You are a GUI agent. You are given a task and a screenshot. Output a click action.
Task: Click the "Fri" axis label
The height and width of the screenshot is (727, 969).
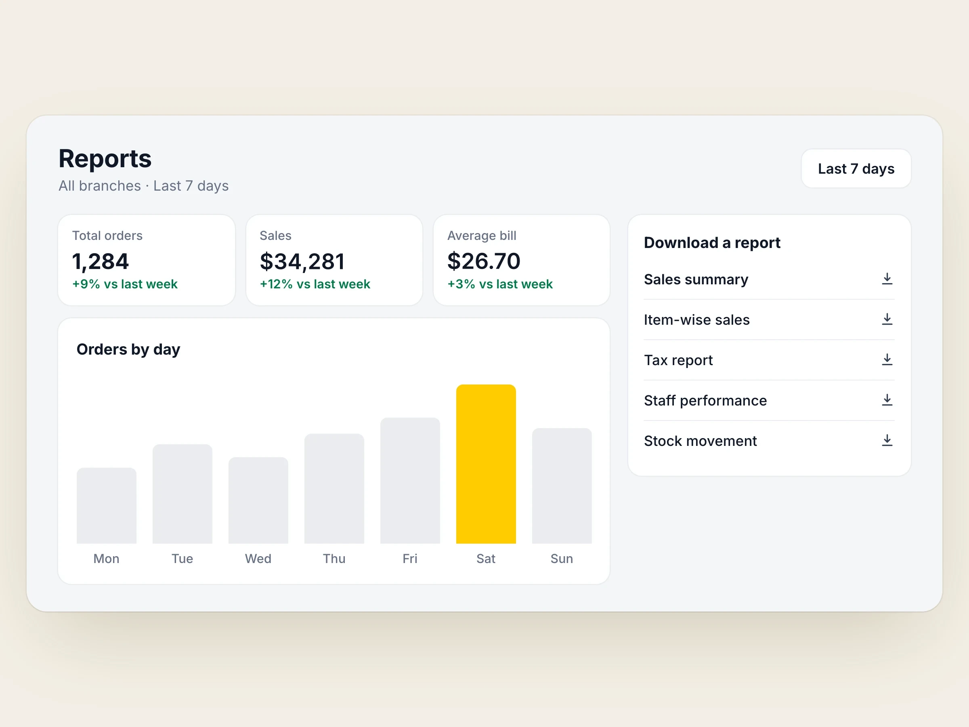[x=410, y=559]
